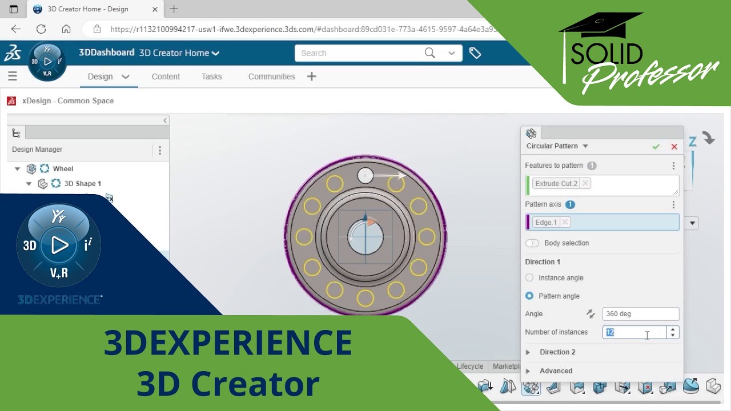Click Number of instances input field

tap(634, 332)
